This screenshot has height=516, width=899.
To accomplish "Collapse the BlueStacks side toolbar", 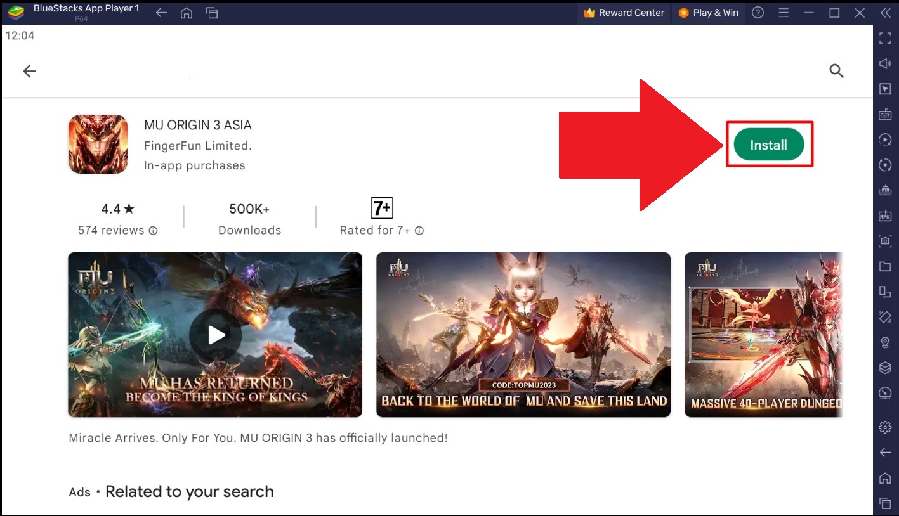I will click(x=885, y=13).
